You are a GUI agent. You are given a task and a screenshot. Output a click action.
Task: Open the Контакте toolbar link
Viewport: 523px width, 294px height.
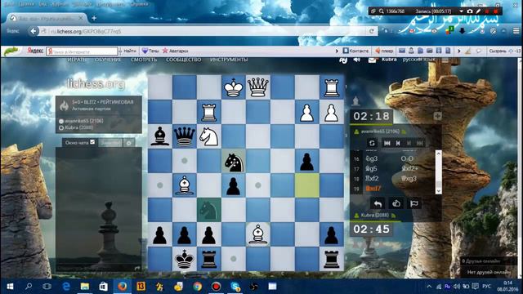click(356, 51)
